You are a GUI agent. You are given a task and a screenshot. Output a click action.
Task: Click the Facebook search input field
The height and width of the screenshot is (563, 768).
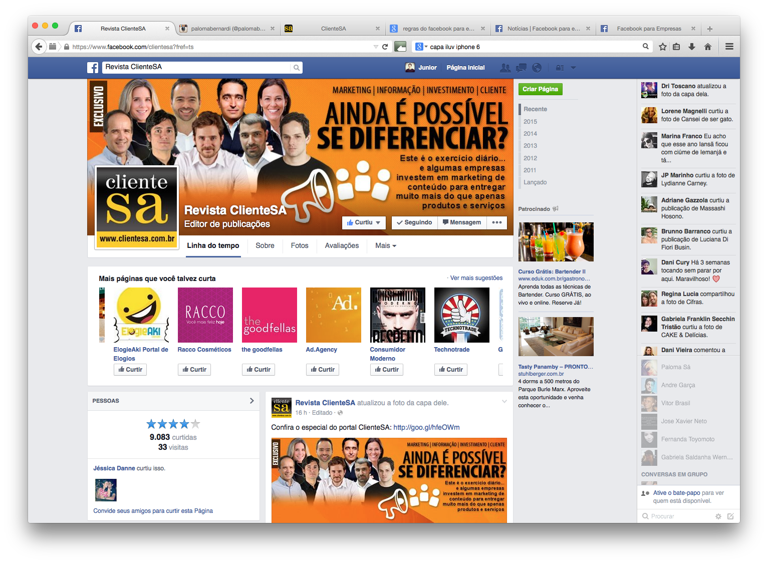pyautogui.click(x=196, y=68)
